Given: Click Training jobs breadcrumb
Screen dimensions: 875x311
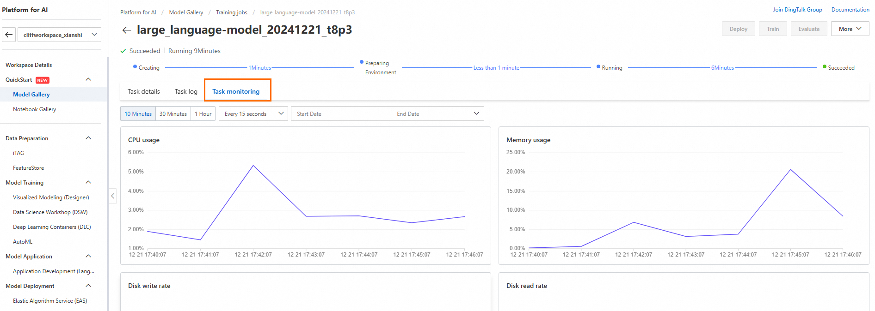Looking at the screenshot, I should click(x=232, y=12).
